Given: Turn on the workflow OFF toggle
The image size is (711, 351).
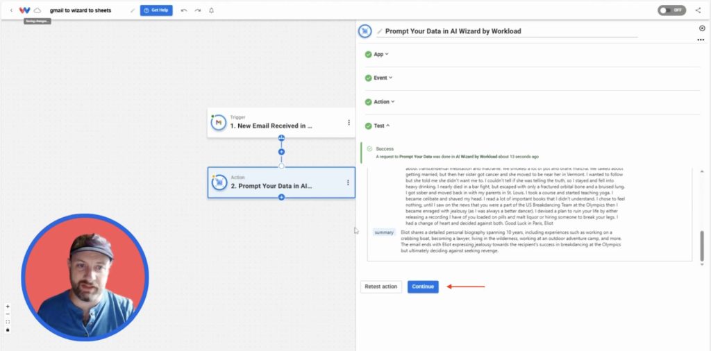Looking at the screenshot, I should click(x=672, y=10).
